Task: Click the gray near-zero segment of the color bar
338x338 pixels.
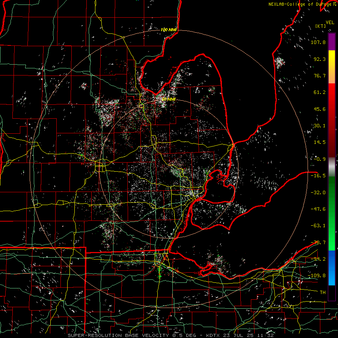Action: (332, 167)
